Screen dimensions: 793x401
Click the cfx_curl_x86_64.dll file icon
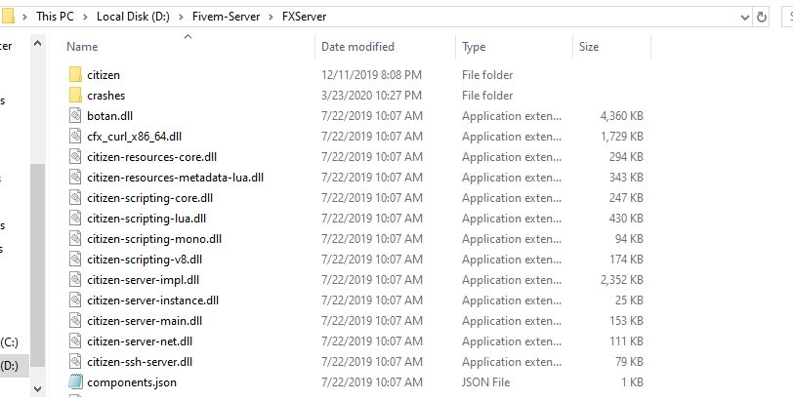75,137
